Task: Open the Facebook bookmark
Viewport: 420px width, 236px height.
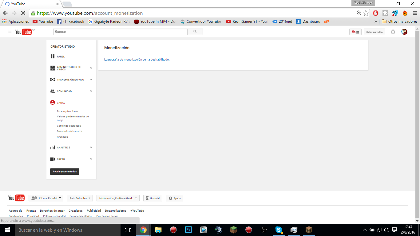Action: [71, 22]
